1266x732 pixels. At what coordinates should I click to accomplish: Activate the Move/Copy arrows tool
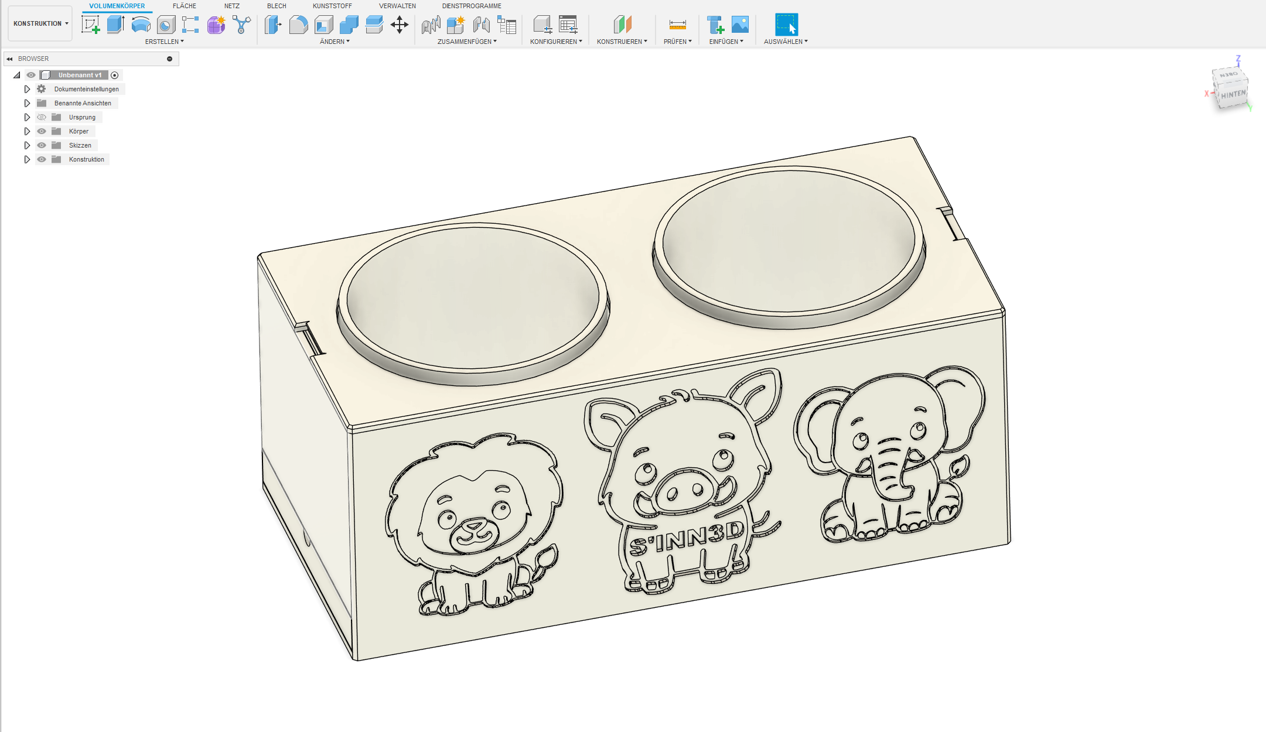pos(400,25)
